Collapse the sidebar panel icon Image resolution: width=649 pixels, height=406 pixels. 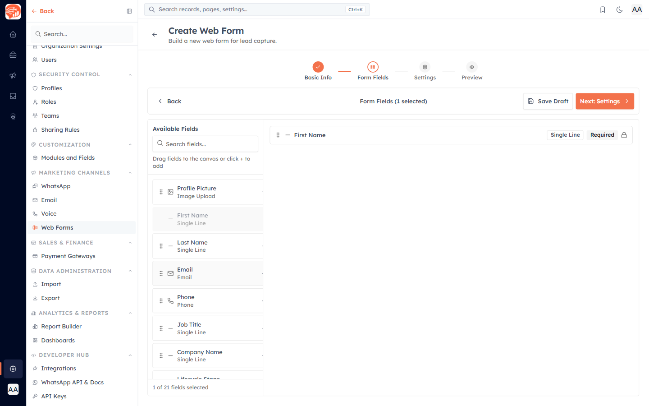[x=129, y=11]
